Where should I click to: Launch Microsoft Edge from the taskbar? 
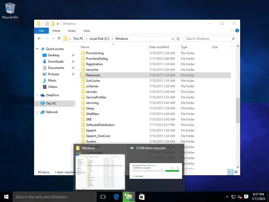[116, 197]
